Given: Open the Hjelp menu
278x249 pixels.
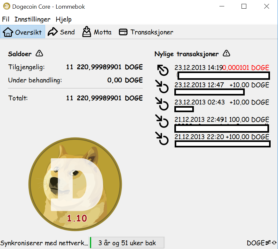Looking at the screenshot, I should (63, 19).
